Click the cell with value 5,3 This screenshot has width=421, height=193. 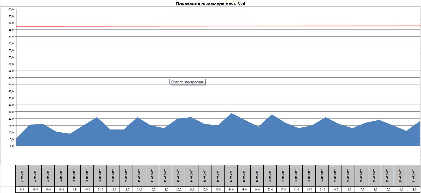pos(22,189)
